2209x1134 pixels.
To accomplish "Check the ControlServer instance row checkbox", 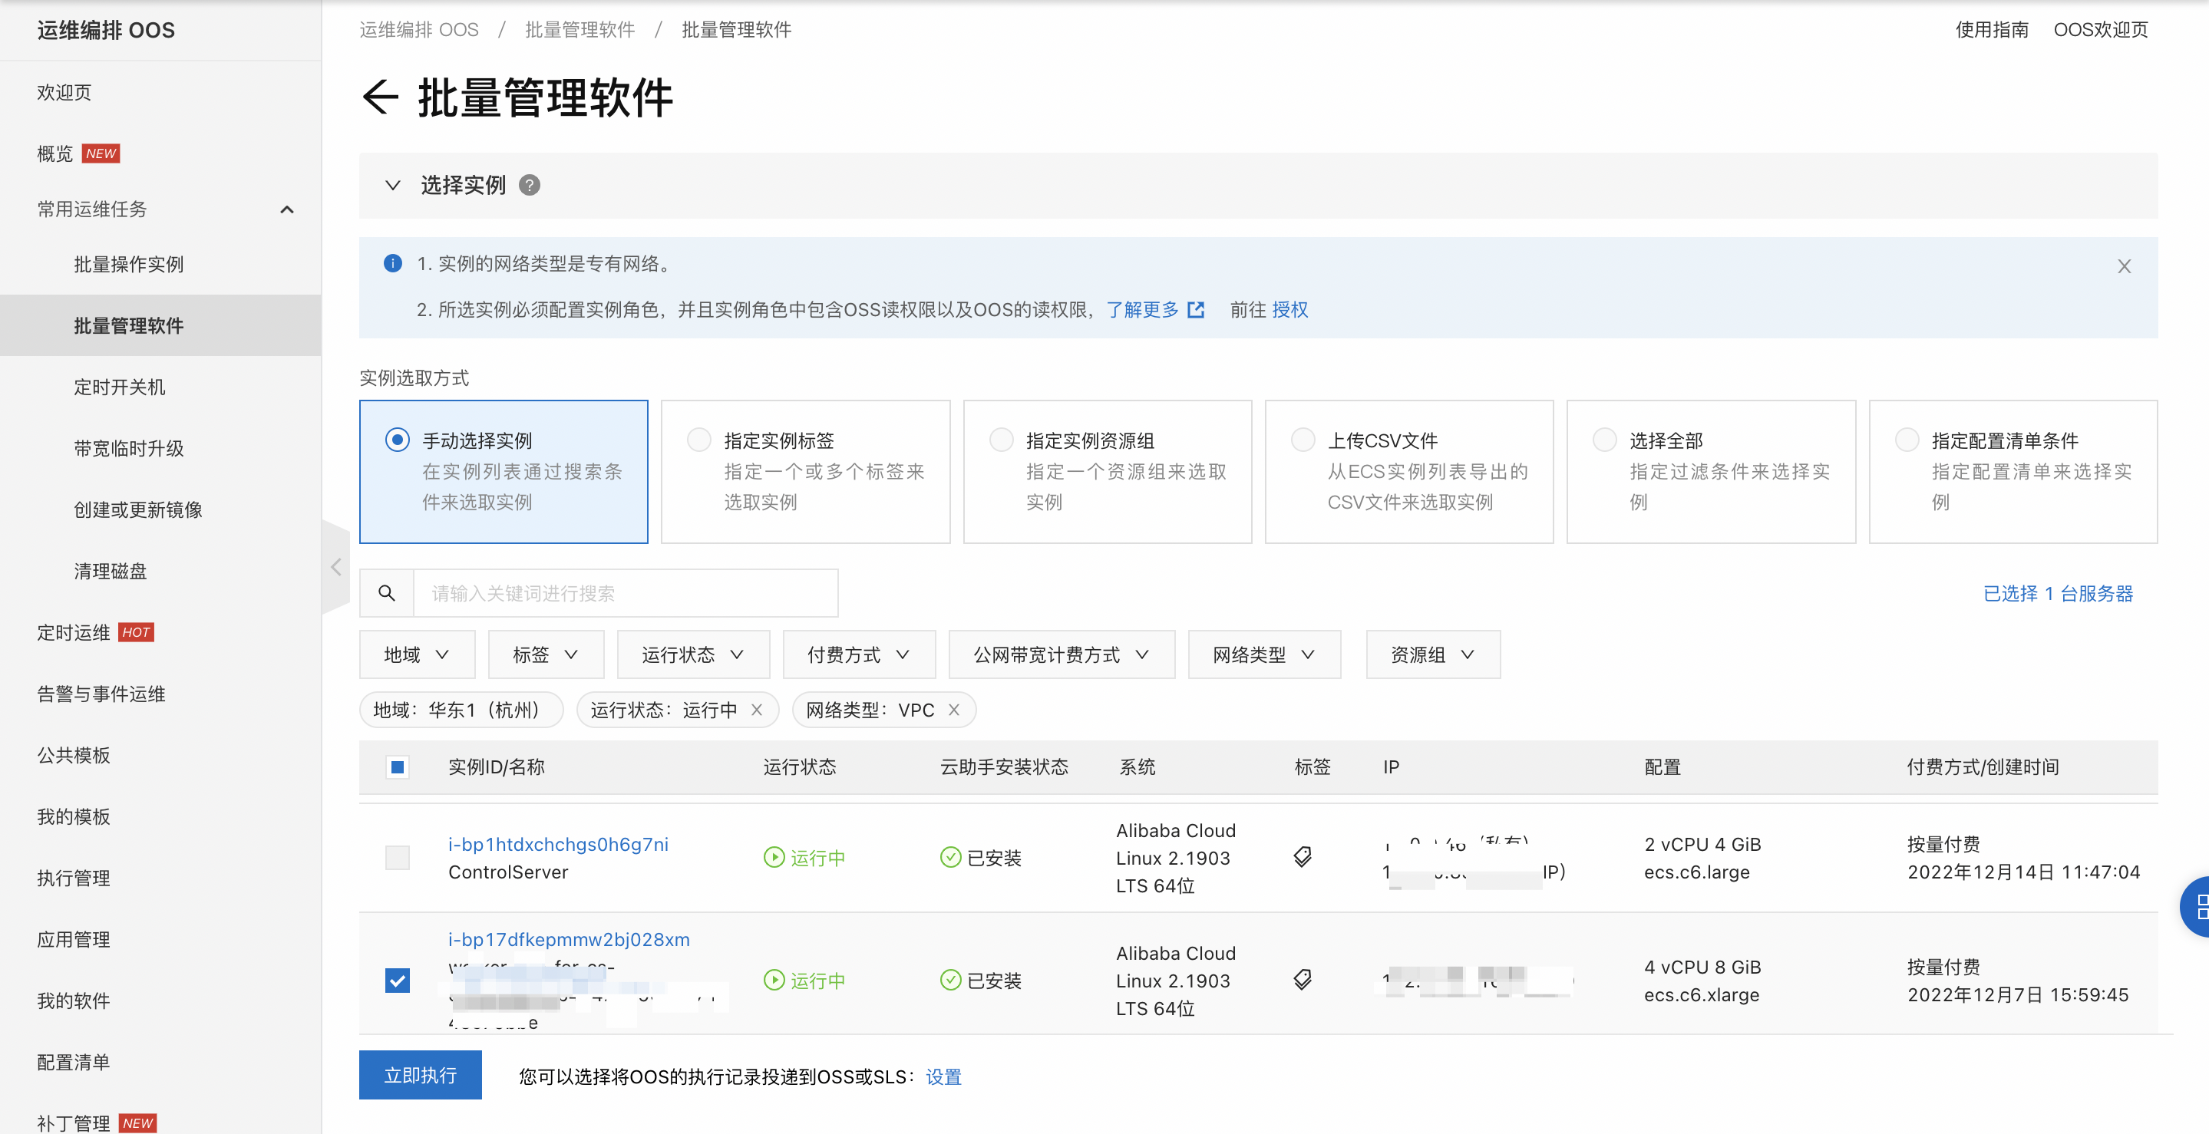I will click(397, 857).
